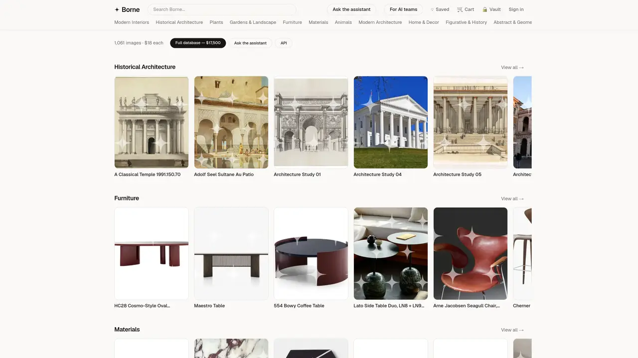
Task: Click Sign in link
Action: (x=516, y=9)
